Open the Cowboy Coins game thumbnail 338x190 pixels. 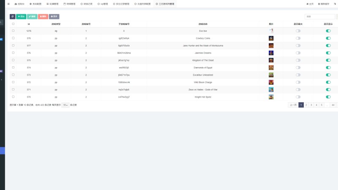pos(271,38)
